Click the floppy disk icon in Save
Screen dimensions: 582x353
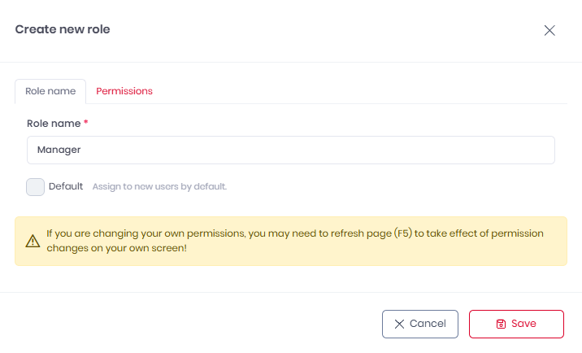coord(502,324)
